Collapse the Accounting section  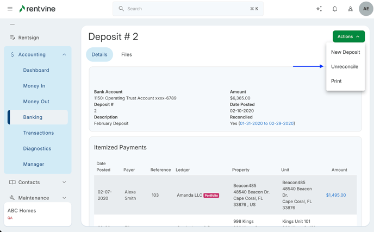(x=64, y=54)
